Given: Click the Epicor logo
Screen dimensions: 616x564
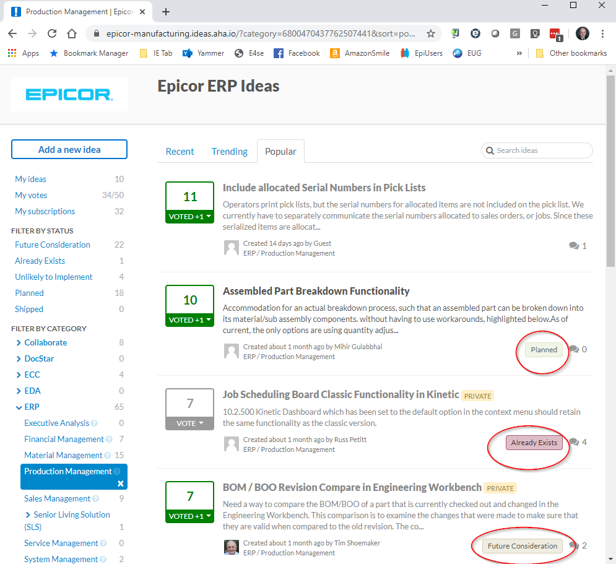Looking at the screenshot, I should [69, 95].
